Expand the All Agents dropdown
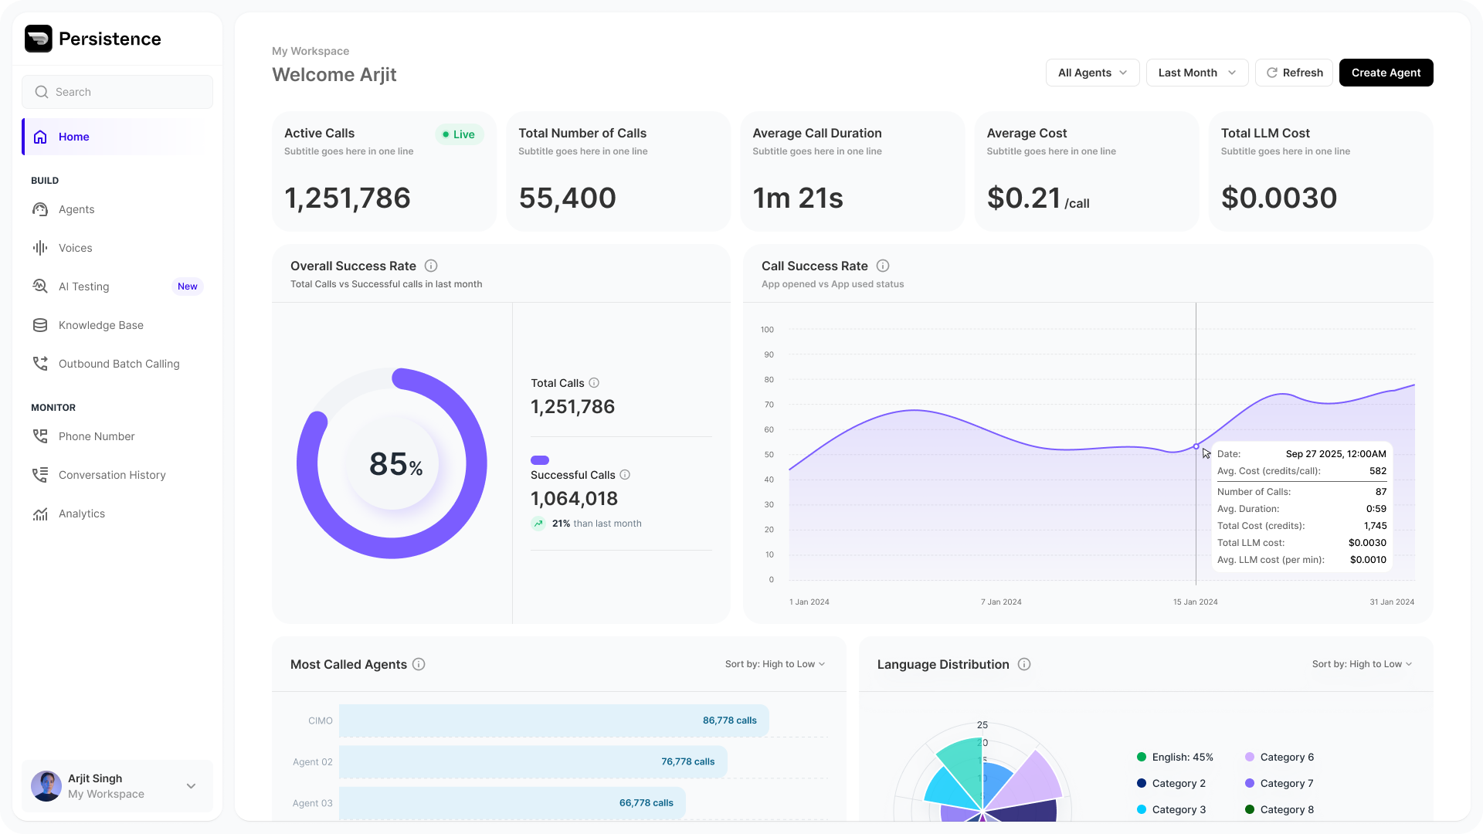1483x834 pixels. coord(1092,73)
